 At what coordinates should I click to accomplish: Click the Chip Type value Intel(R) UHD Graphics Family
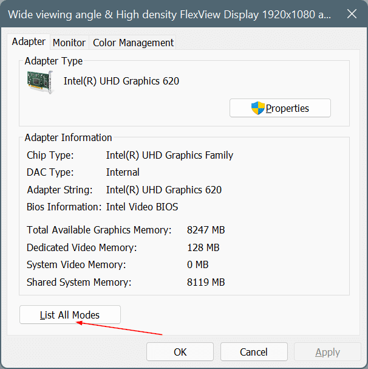[x=169, y=155]
